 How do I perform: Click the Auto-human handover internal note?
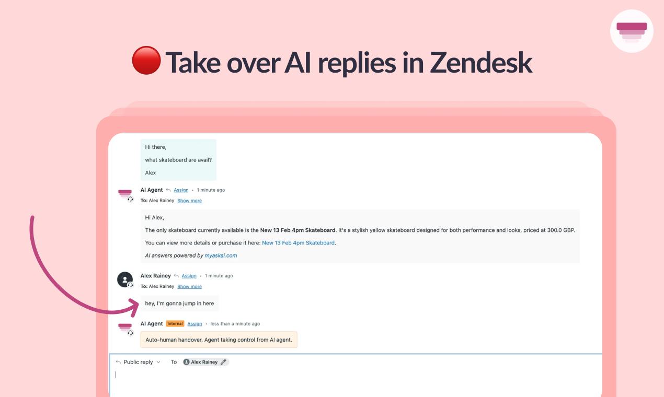(219, 340)
